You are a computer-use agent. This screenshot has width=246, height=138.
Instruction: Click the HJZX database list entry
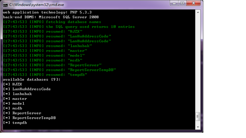pyautogui.click(x=12, y=84)
